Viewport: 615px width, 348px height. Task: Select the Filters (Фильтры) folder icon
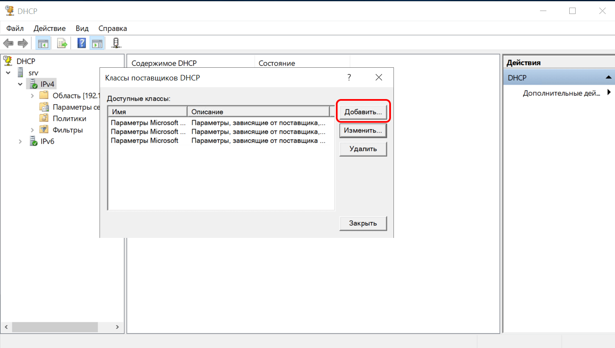pyautogui.click(x=44, y=130)
